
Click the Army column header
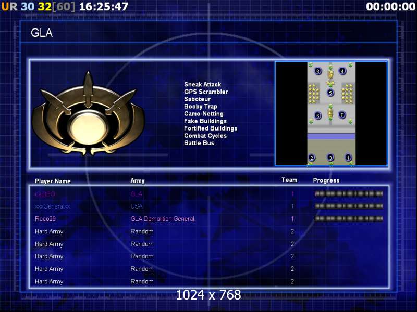coord(138,181)
